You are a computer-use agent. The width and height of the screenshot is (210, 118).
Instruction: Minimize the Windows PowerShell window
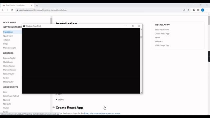click(126, 26)
